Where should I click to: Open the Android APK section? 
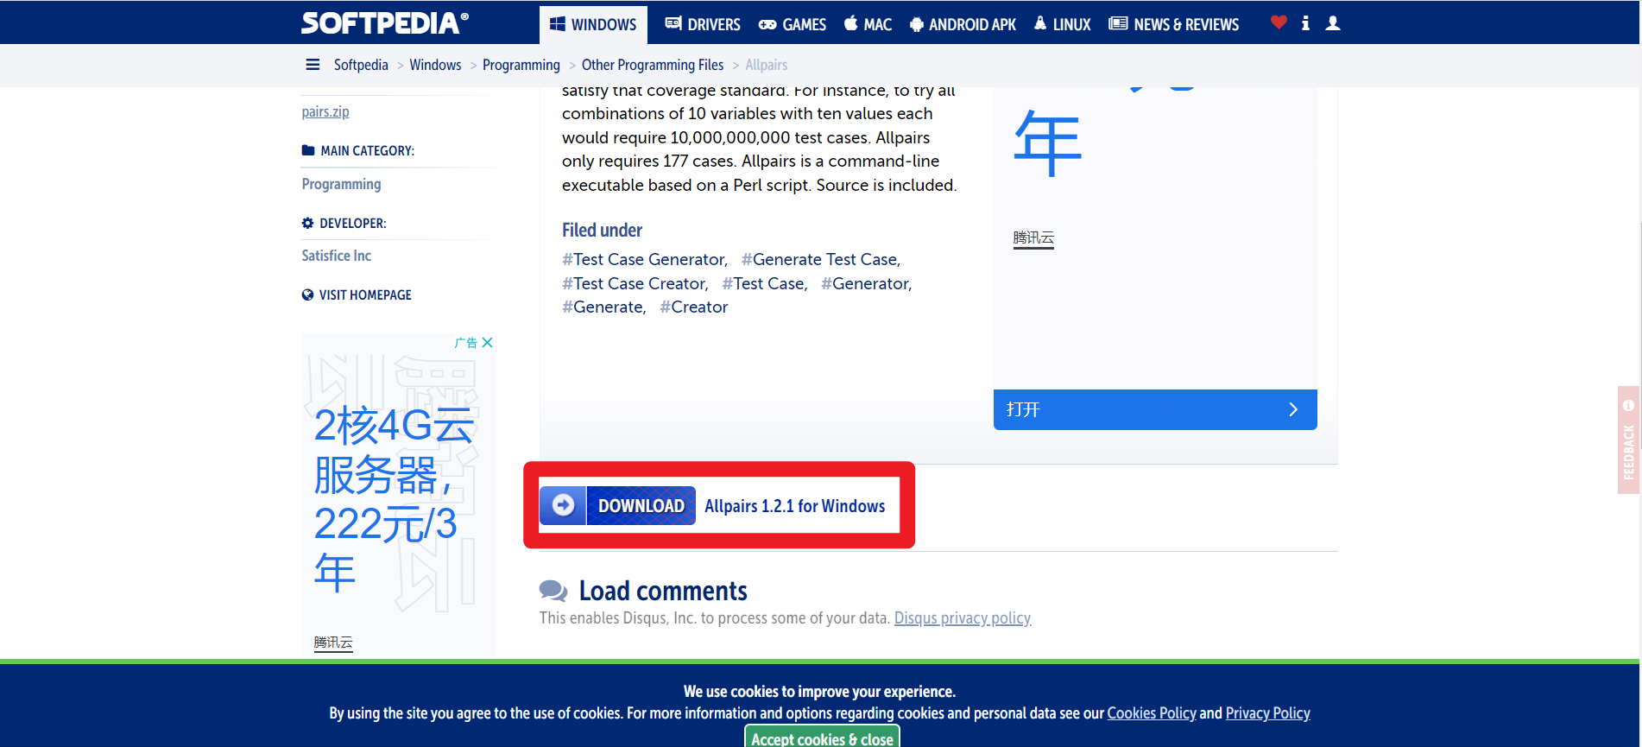(963, 24)
